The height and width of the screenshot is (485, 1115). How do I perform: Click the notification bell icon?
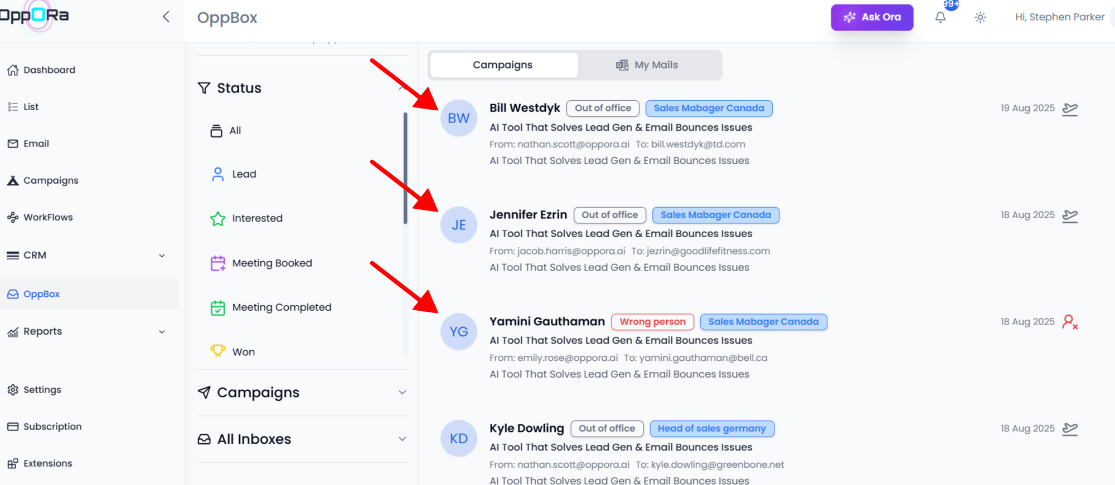pyautogui.click(x=940, y=17)
